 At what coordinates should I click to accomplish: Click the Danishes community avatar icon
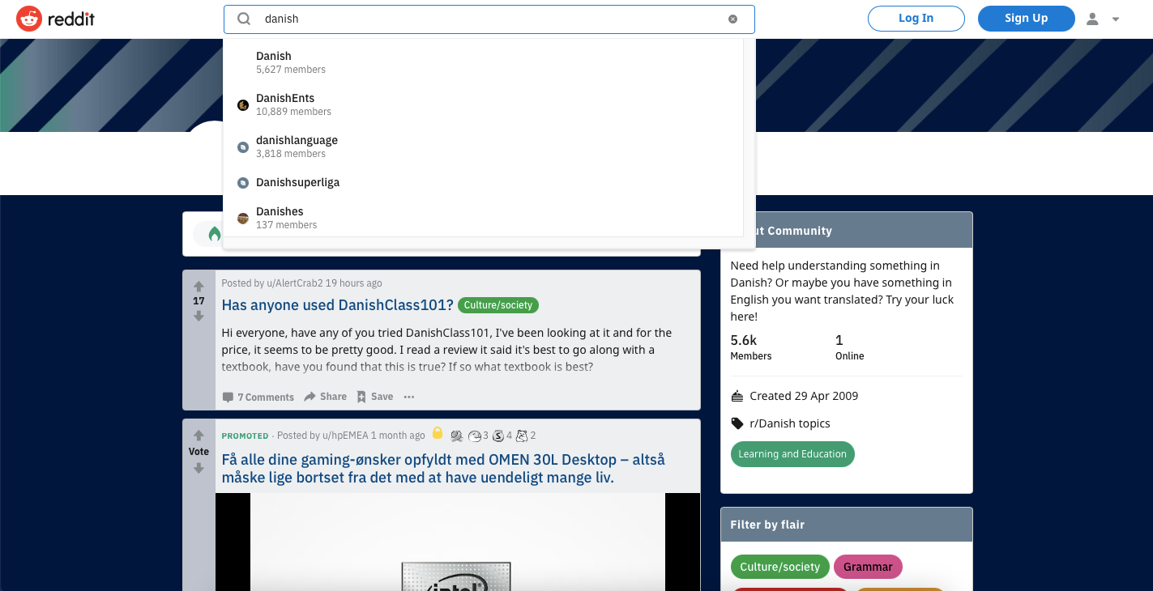[x=243, y=219]
